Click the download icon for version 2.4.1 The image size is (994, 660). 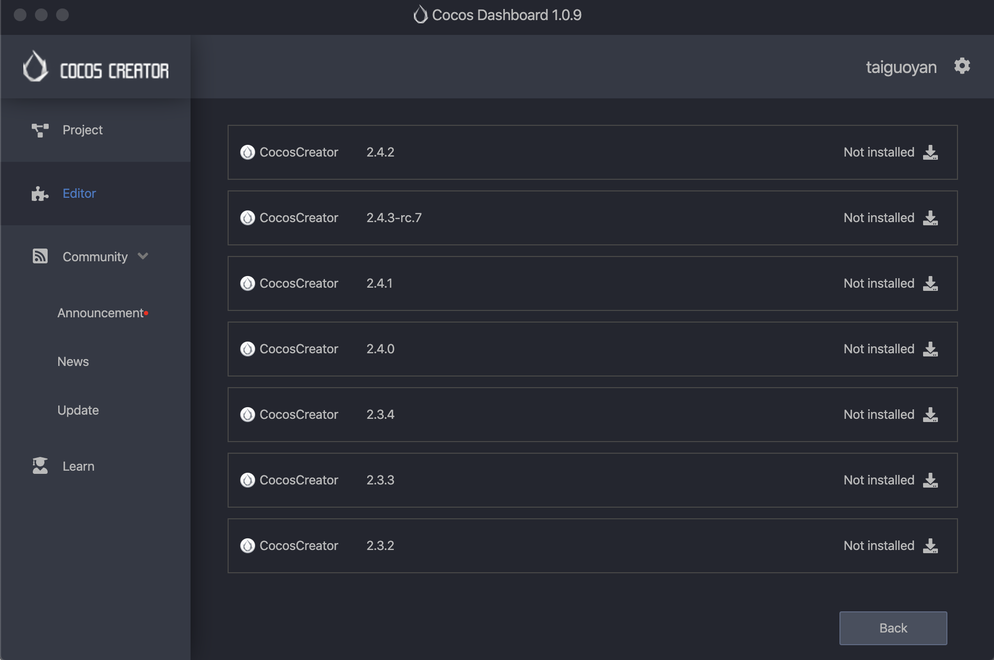tap(930, 283)
